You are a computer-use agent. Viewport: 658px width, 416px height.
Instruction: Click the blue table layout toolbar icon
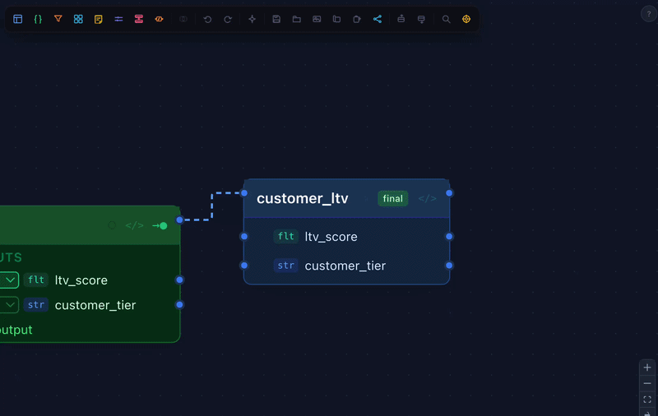coord(17,19)
